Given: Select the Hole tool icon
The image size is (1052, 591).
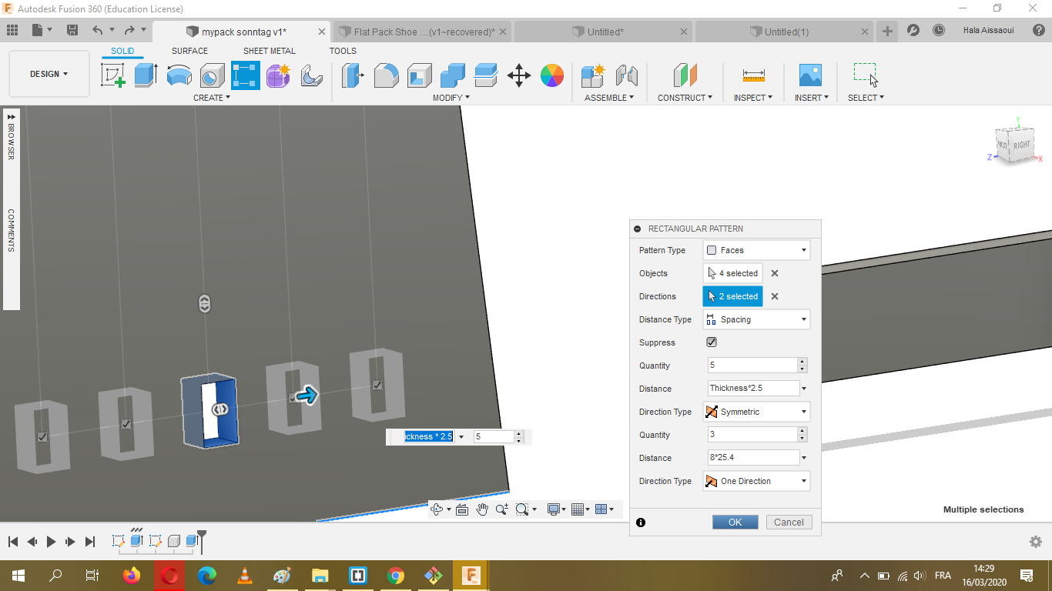Looking at the screenshot, I should (x=213, y=75).
